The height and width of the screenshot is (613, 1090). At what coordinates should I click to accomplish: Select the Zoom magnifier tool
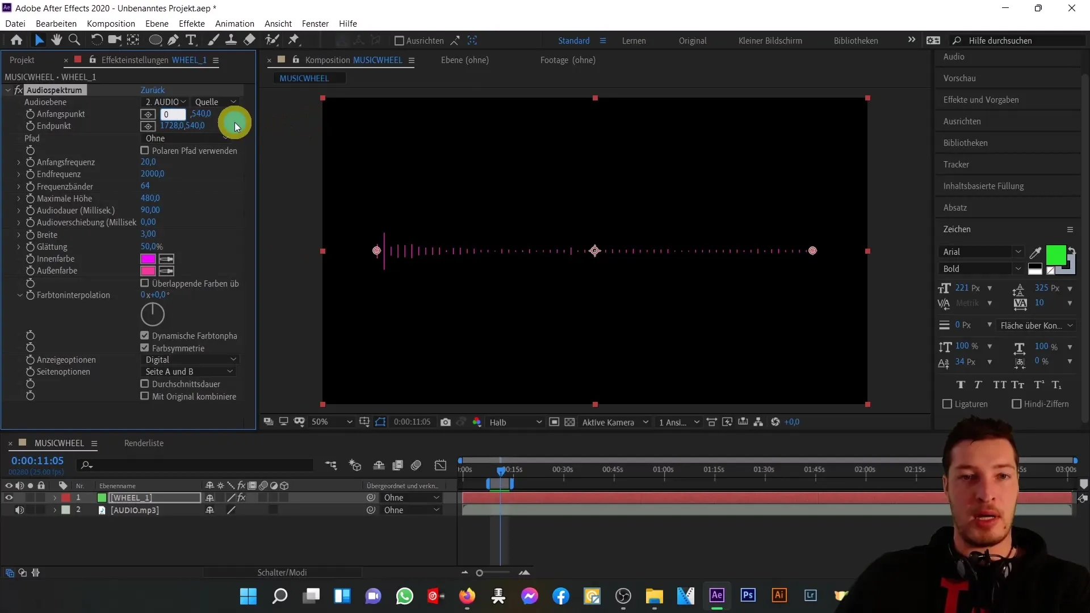click(74, 40)
